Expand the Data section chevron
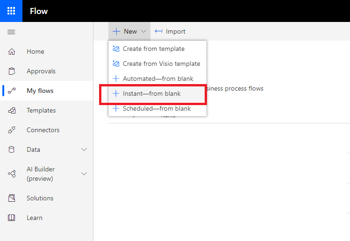Viewport: 350px width, 241px height. (84, 149)
